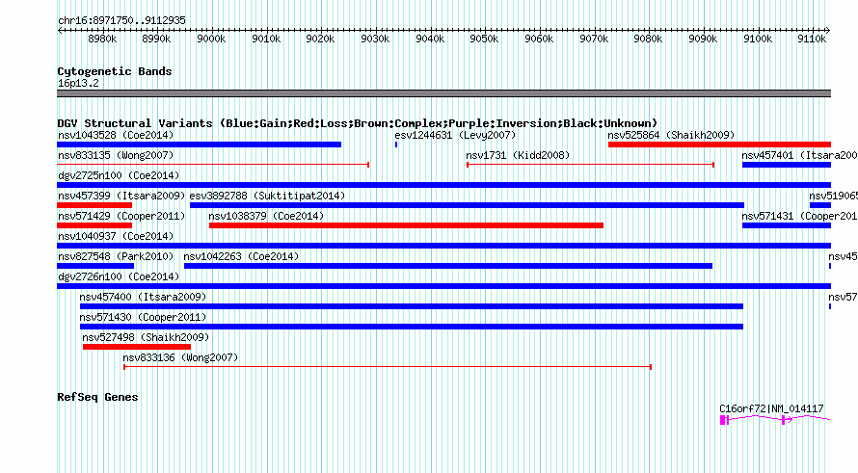Image resolution: width=858 pixels, height=473 pixels.
Task: Click the red nsv457399 (Itsara2009) bar
Action: (94, 205)
